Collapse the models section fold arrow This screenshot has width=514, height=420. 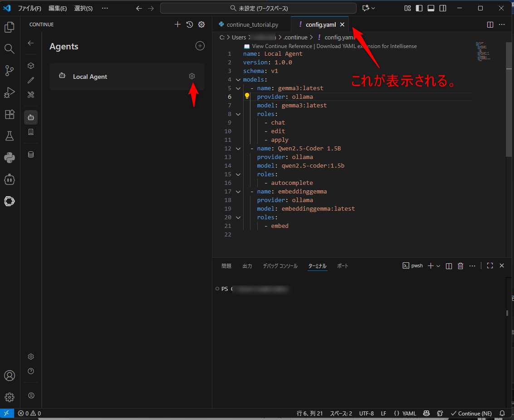pyautogui.click(x=238, y=80)
